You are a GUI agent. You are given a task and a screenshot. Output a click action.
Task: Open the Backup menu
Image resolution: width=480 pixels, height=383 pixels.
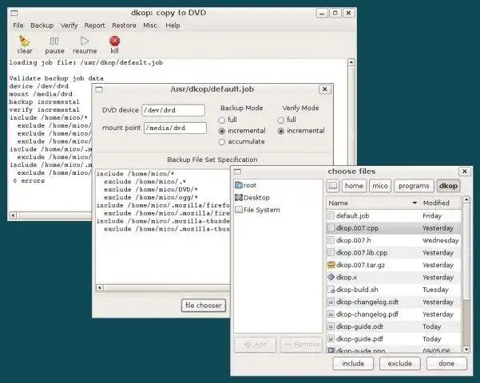[42, 26]
